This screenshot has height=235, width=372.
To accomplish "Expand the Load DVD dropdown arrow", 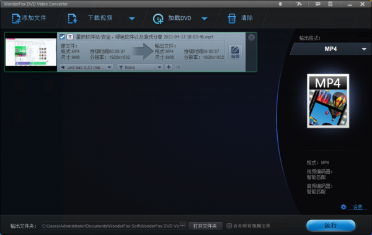I will click(204, 19).
